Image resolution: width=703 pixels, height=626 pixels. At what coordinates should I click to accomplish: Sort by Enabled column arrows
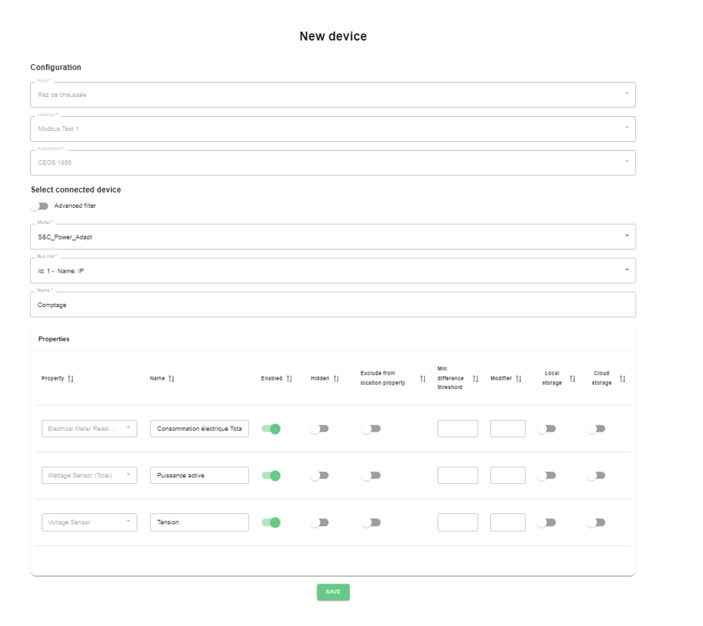click(289, 379)
